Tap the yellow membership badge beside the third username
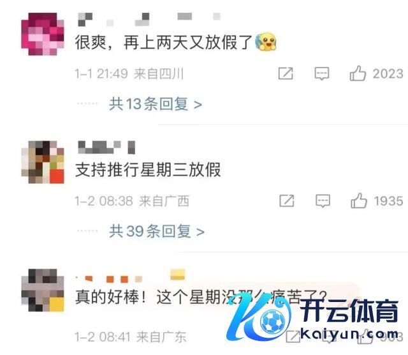This screenshot has width=408, height=355. (x=177, y=275)
